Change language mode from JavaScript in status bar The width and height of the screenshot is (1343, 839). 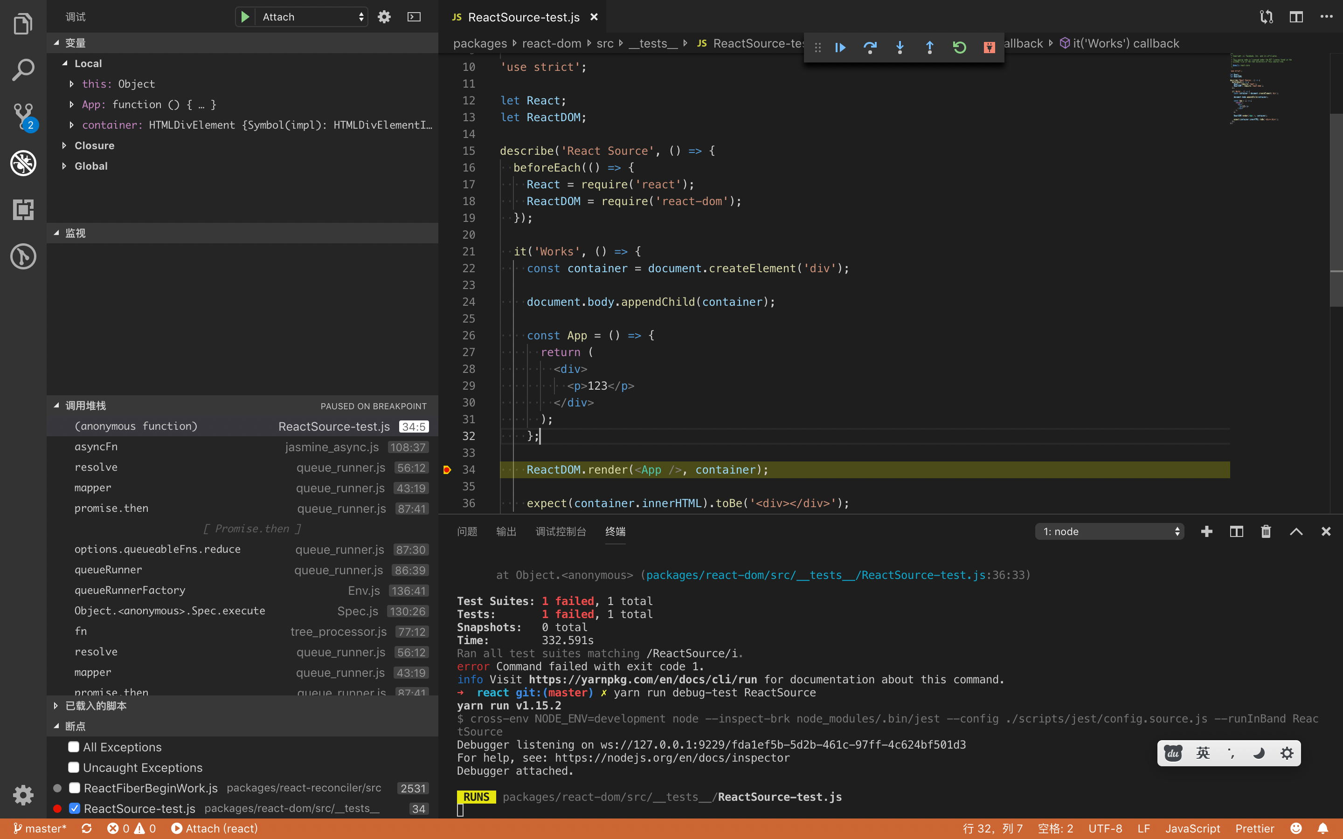(1192, 828)
